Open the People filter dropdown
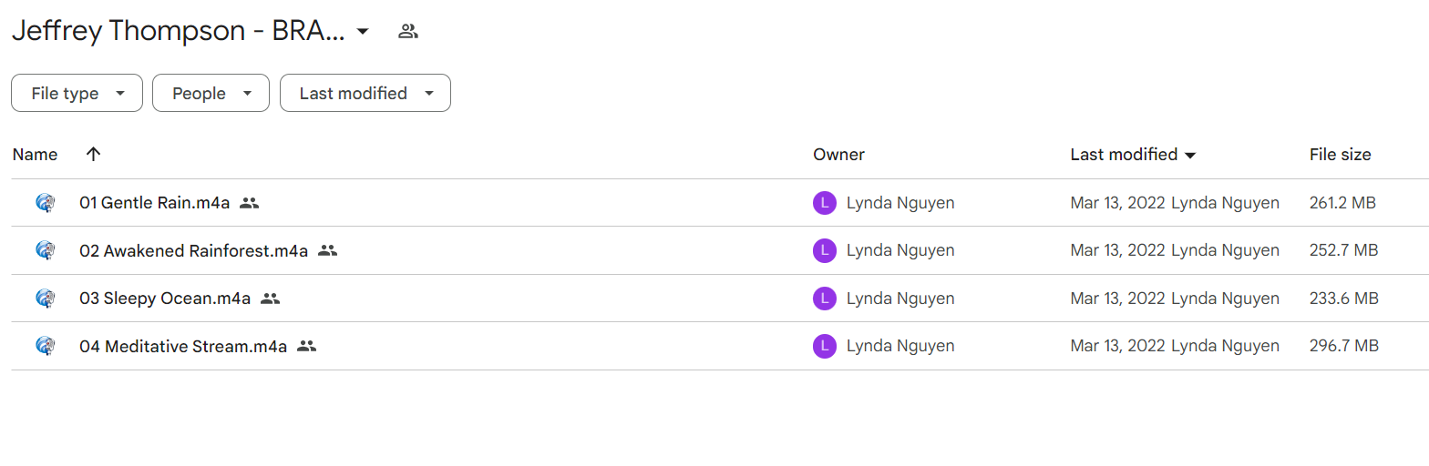 (211, 93)
